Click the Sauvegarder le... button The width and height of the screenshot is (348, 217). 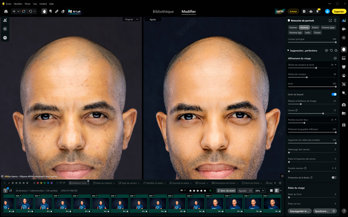pyautogui.click(x=300, y=211)
